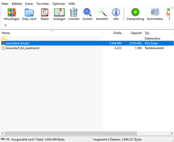Click the parent folder icon
Screen dimensions: 174x142
tap(3, 38)
